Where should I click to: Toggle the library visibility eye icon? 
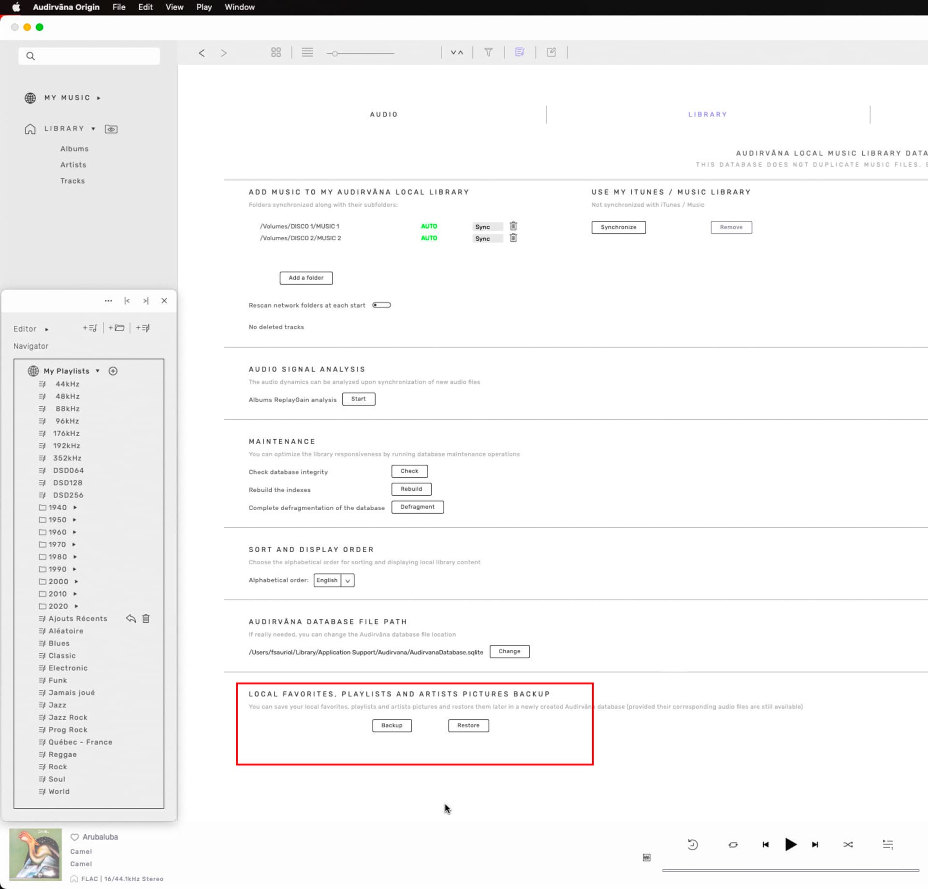point(111,129)
